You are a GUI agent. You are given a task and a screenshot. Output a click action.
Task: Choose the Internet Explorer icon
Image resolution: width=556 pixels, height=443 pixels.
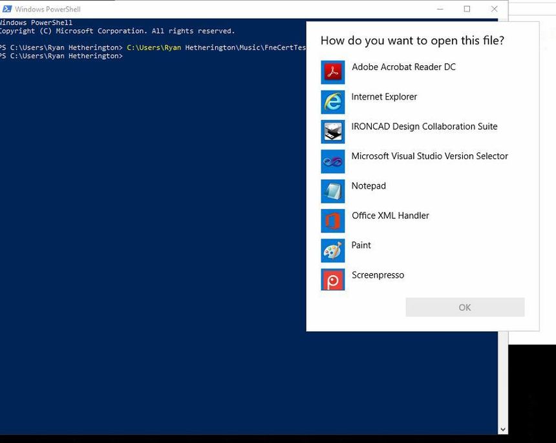[x=332, y=102]
